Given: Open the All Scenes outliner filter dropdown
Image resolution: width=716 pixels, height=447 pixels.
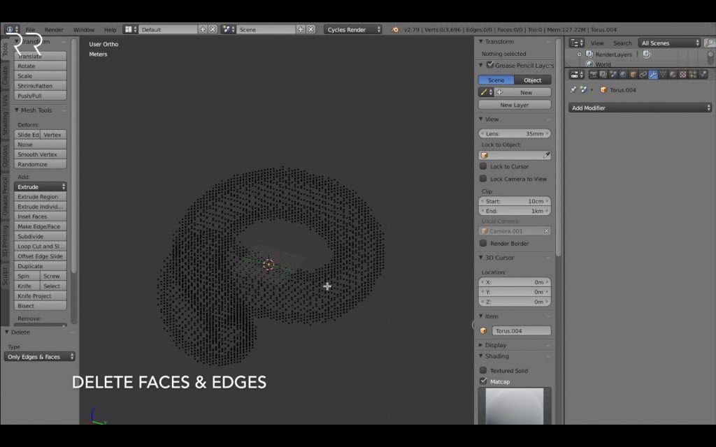Looking at the screenshot, I should (x=669, y=43).
